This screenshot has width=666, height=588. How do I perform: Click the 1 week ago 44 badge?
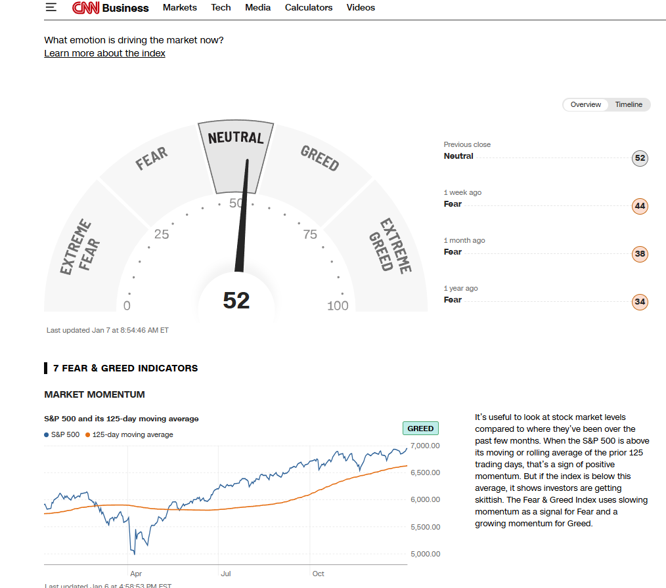639,206
